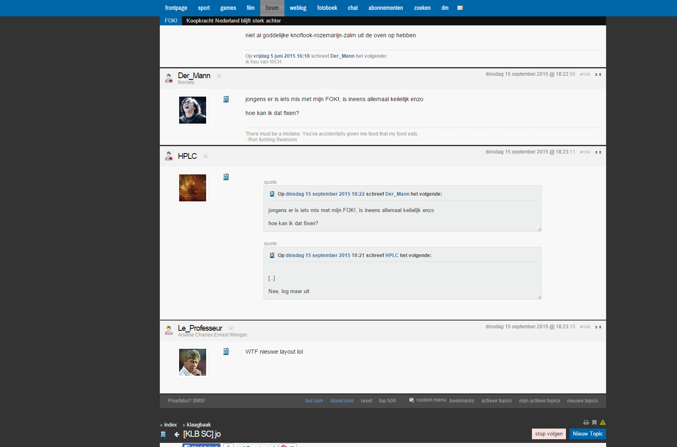Open Der_Mann's profile from the post header
The height and width of the screenshot is (447, 677).
click(x=194, y=76)
